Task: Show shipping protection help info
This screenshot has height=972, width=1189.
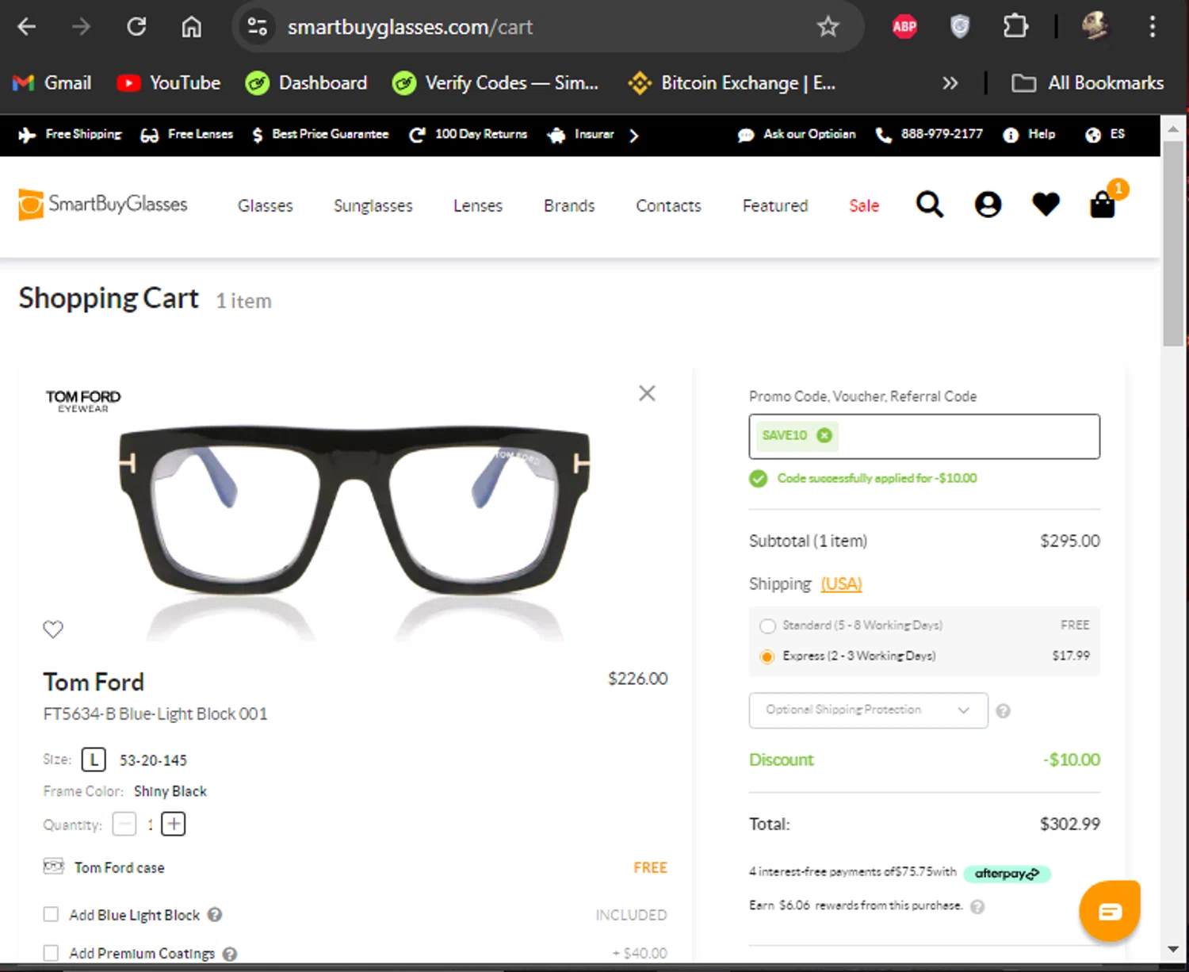Action: 1003,711
